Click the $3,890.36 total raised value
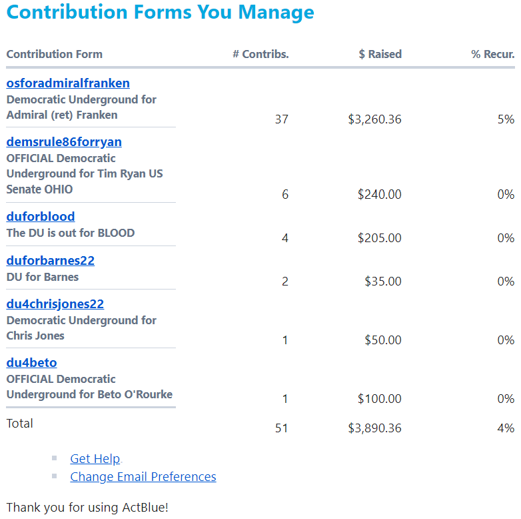Screen dimensions: 521x519 pos(375,428)
